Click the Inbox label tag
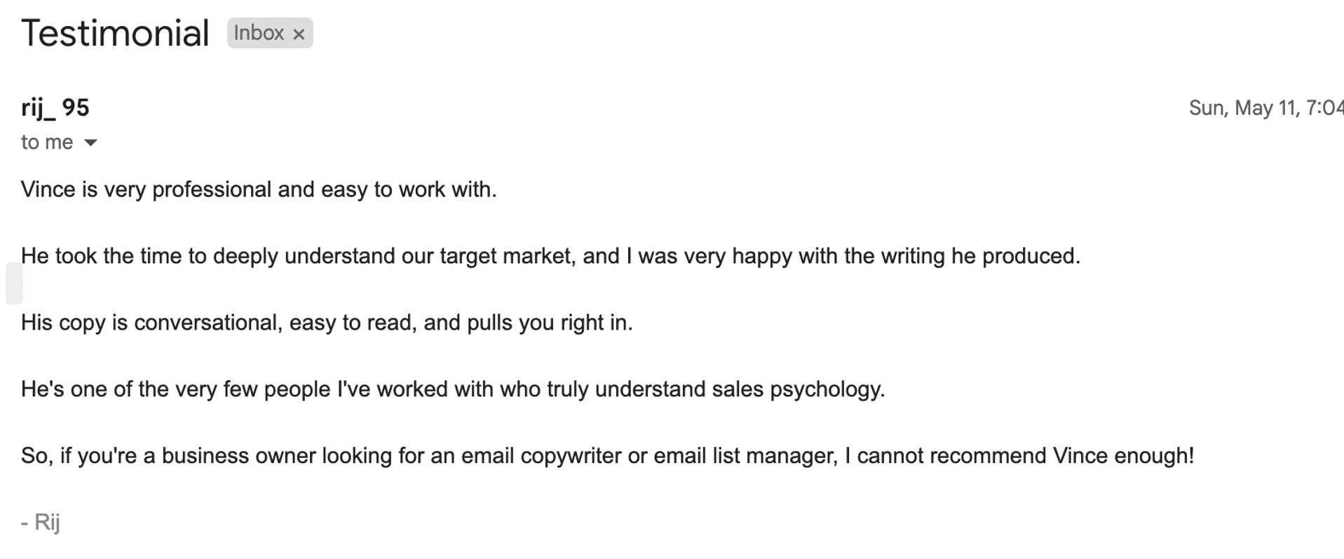This screenshot has width=1344, height=559. click(259, 33)
